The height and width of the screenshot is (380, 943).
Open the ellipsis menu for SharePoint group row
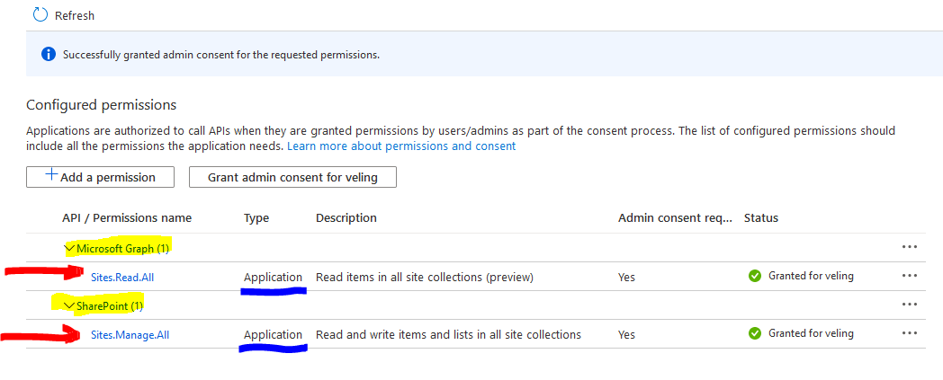click(x=910, y=305)
